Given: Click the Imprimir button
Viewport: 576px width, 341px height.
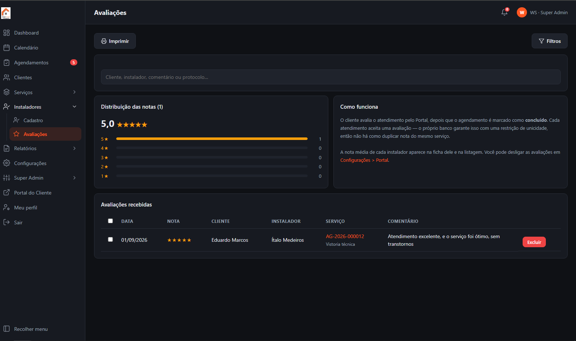Looking at the screenshot, I should pyautogui.click(x=115, y=41).
